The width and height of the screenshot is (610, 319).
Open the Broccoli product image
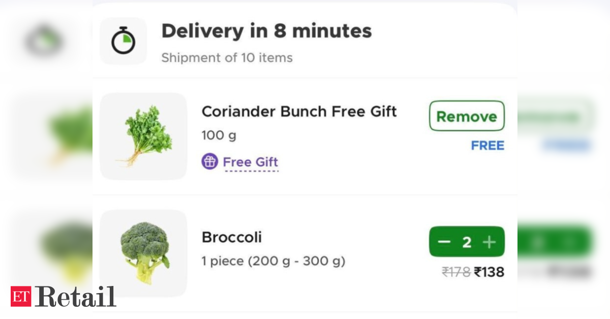143,253
